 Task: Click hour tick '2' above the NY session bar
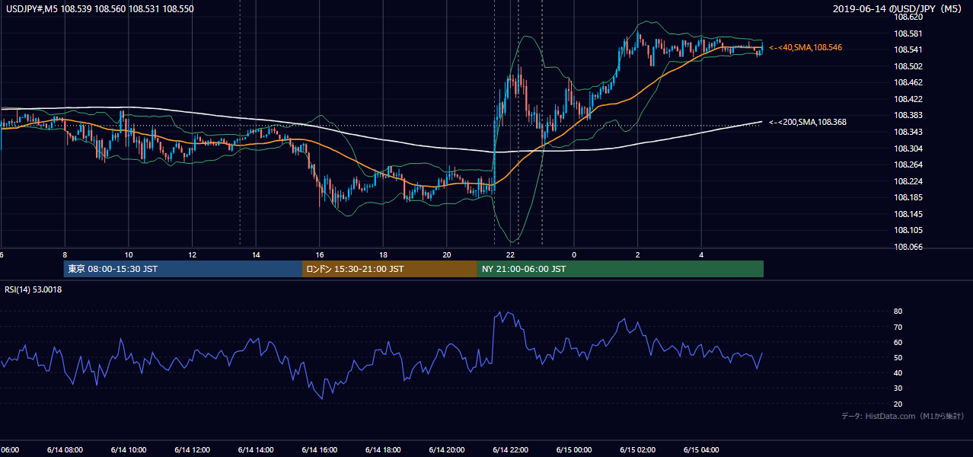(638, 255)
